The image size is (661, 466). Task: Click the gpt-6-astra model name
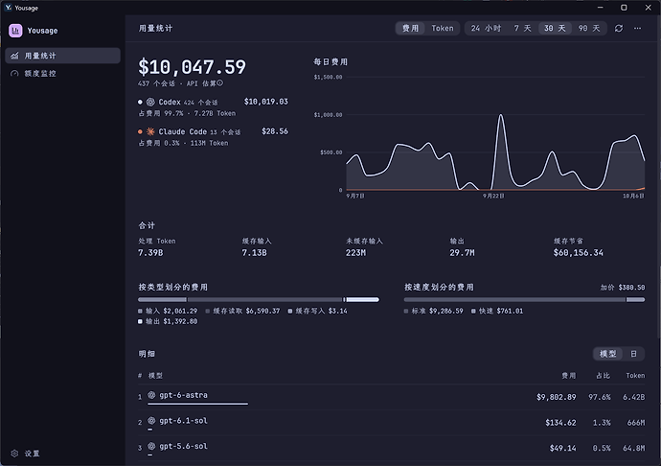pyautogui.click(x=183, y=395)
